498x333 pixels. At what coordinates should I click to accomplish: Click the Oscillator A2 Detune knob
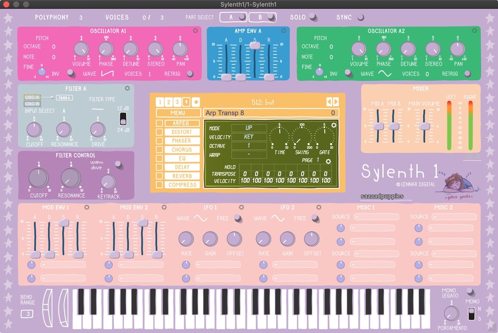pyautogui.click(x=408, y=49)
